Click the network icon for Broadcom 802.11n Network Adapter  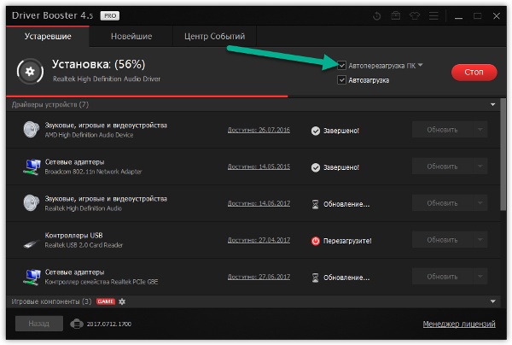[32, 167]
